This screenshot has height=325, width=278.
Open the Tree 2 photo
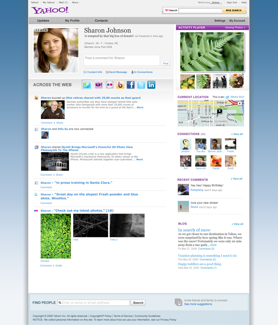127,226
